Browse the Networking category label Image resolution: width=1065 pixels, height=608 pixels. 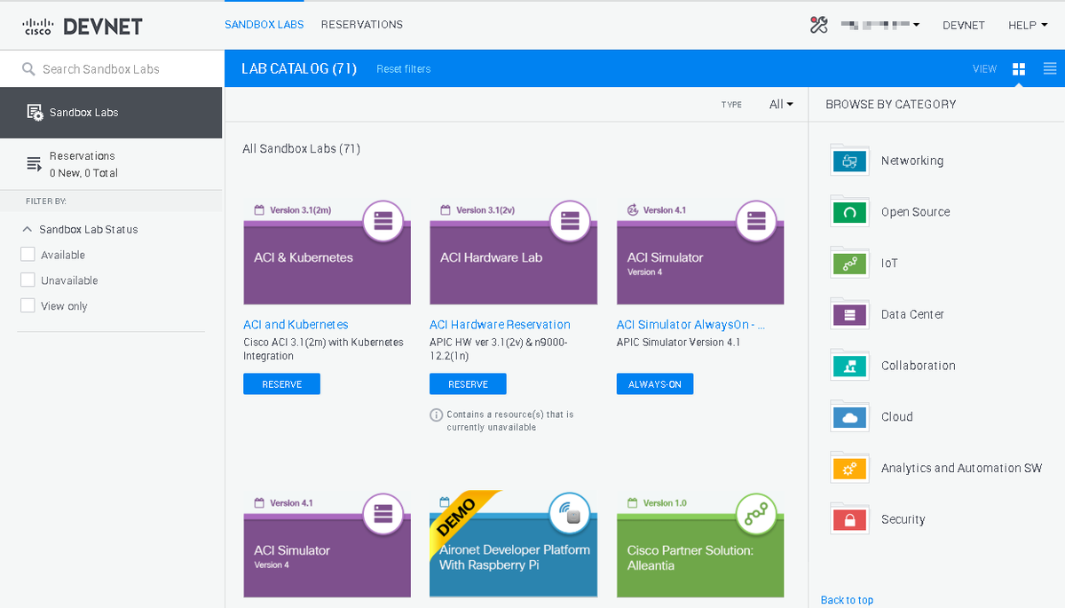[x=912, y=161]
